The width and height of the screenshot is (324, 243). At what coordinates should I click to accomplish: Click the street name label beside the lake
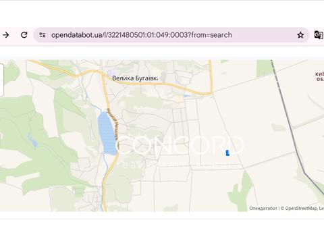[113, 128]
